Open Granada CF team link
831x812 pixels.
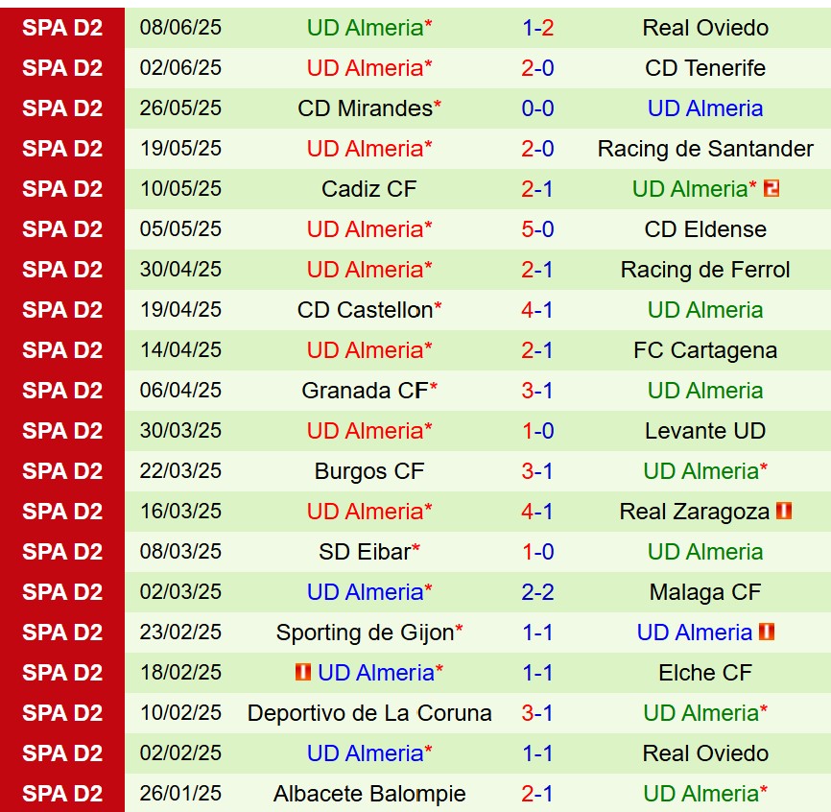pyautogui.click(x=365, y=390)
